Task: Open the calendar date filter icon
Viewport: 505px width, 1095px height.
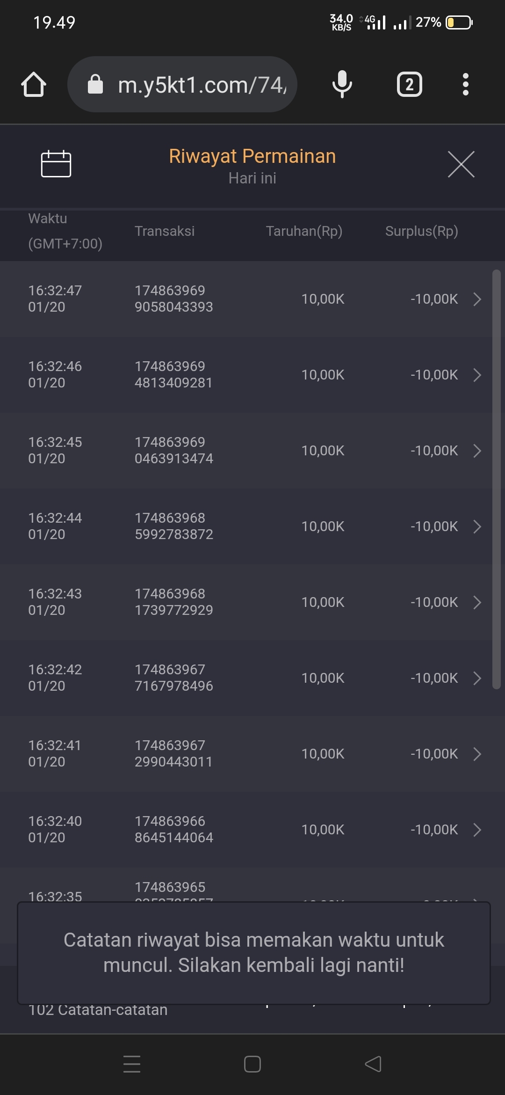Action: click(x=56, y=164)
